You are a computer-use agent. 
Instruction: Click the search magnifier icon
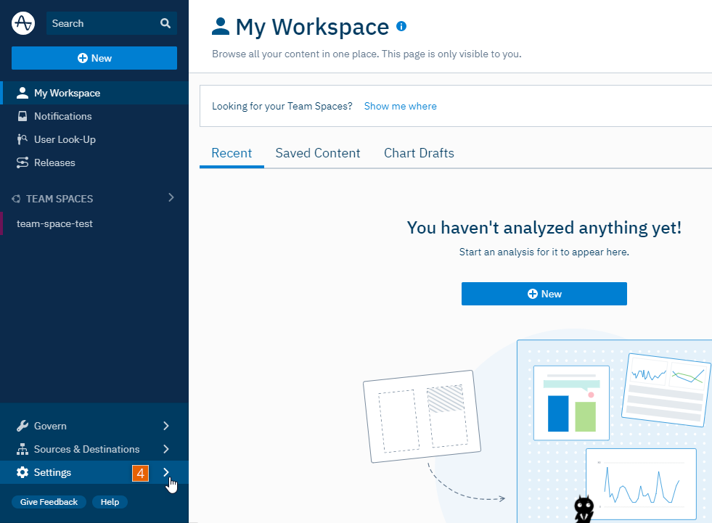click(x=165, y=23)
